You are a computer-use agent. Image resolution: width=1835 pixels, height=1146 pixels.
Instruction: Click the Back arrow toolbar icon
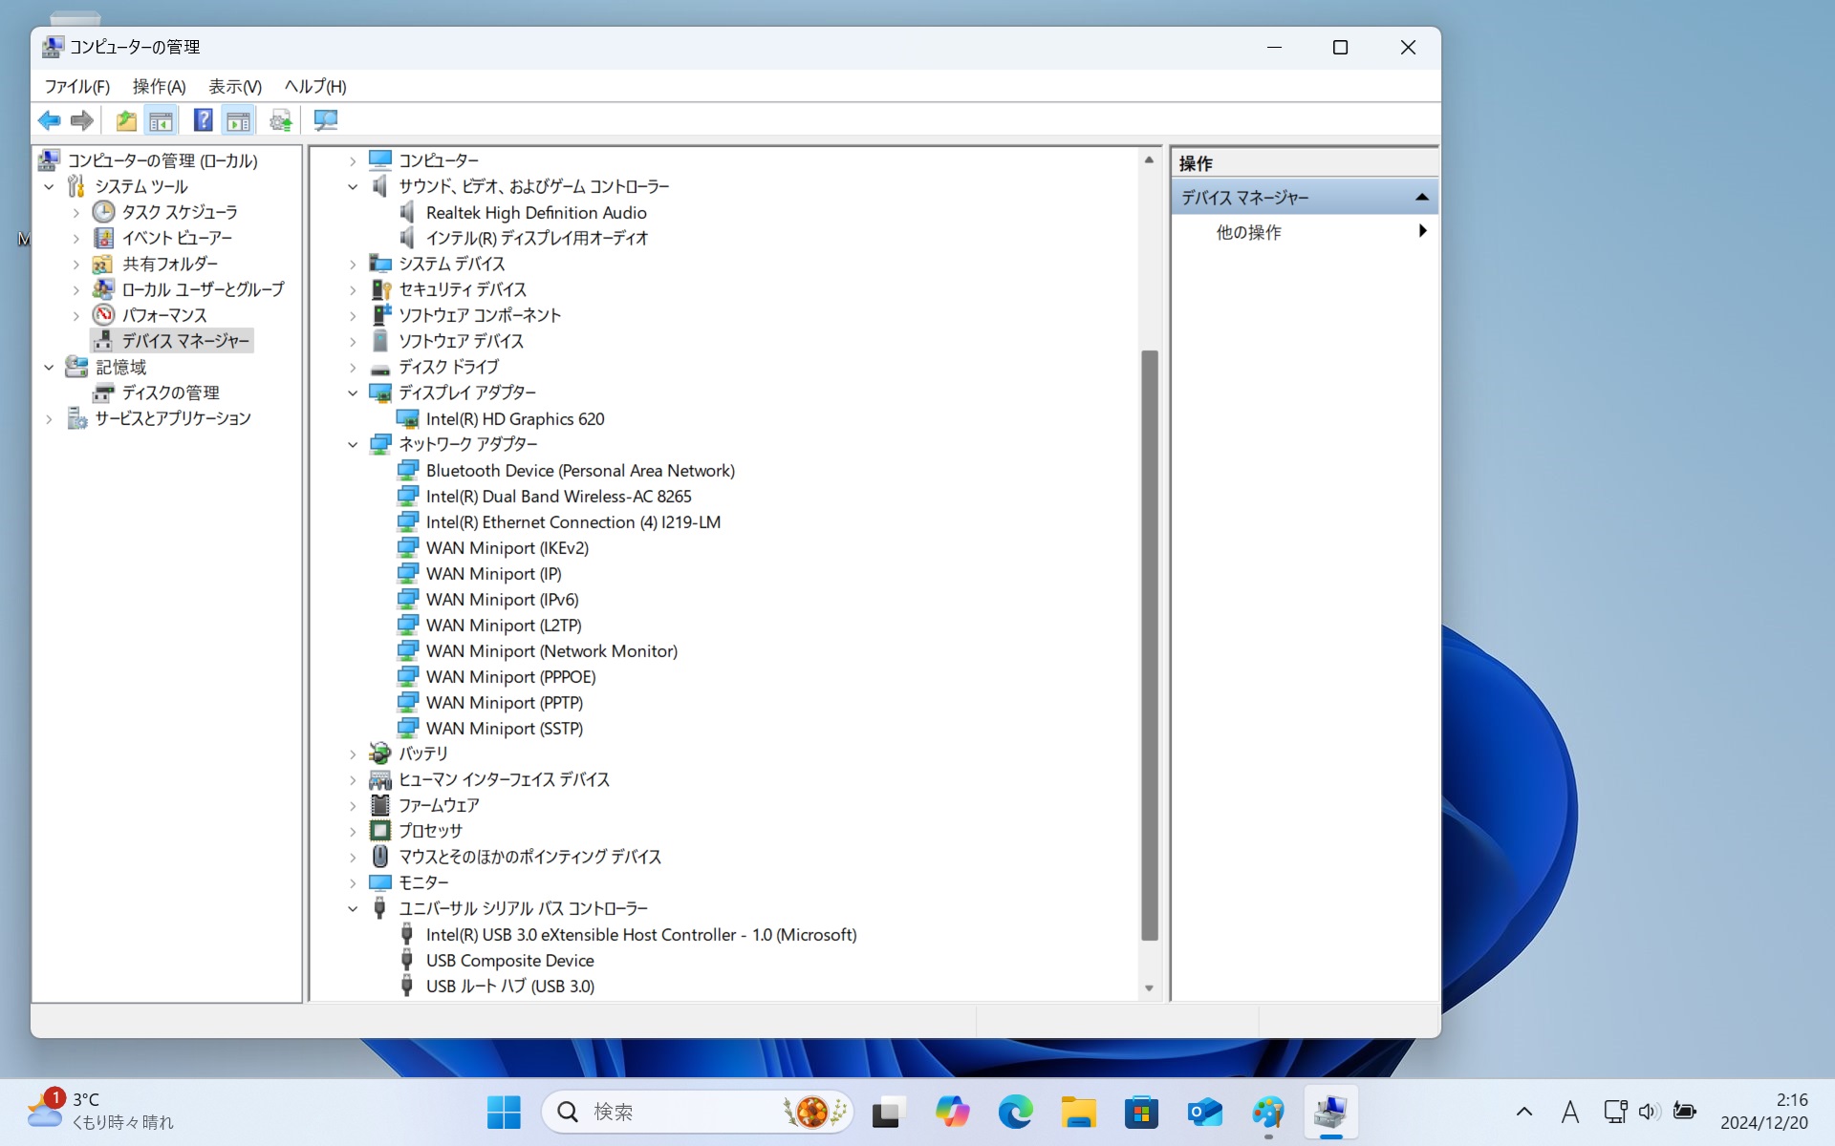click(49, 120)
